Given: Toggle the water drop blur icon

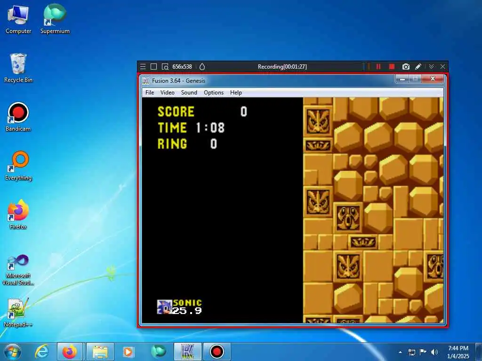Looking at the screenshot, I should pyautogui.click(x=202, y=67).
